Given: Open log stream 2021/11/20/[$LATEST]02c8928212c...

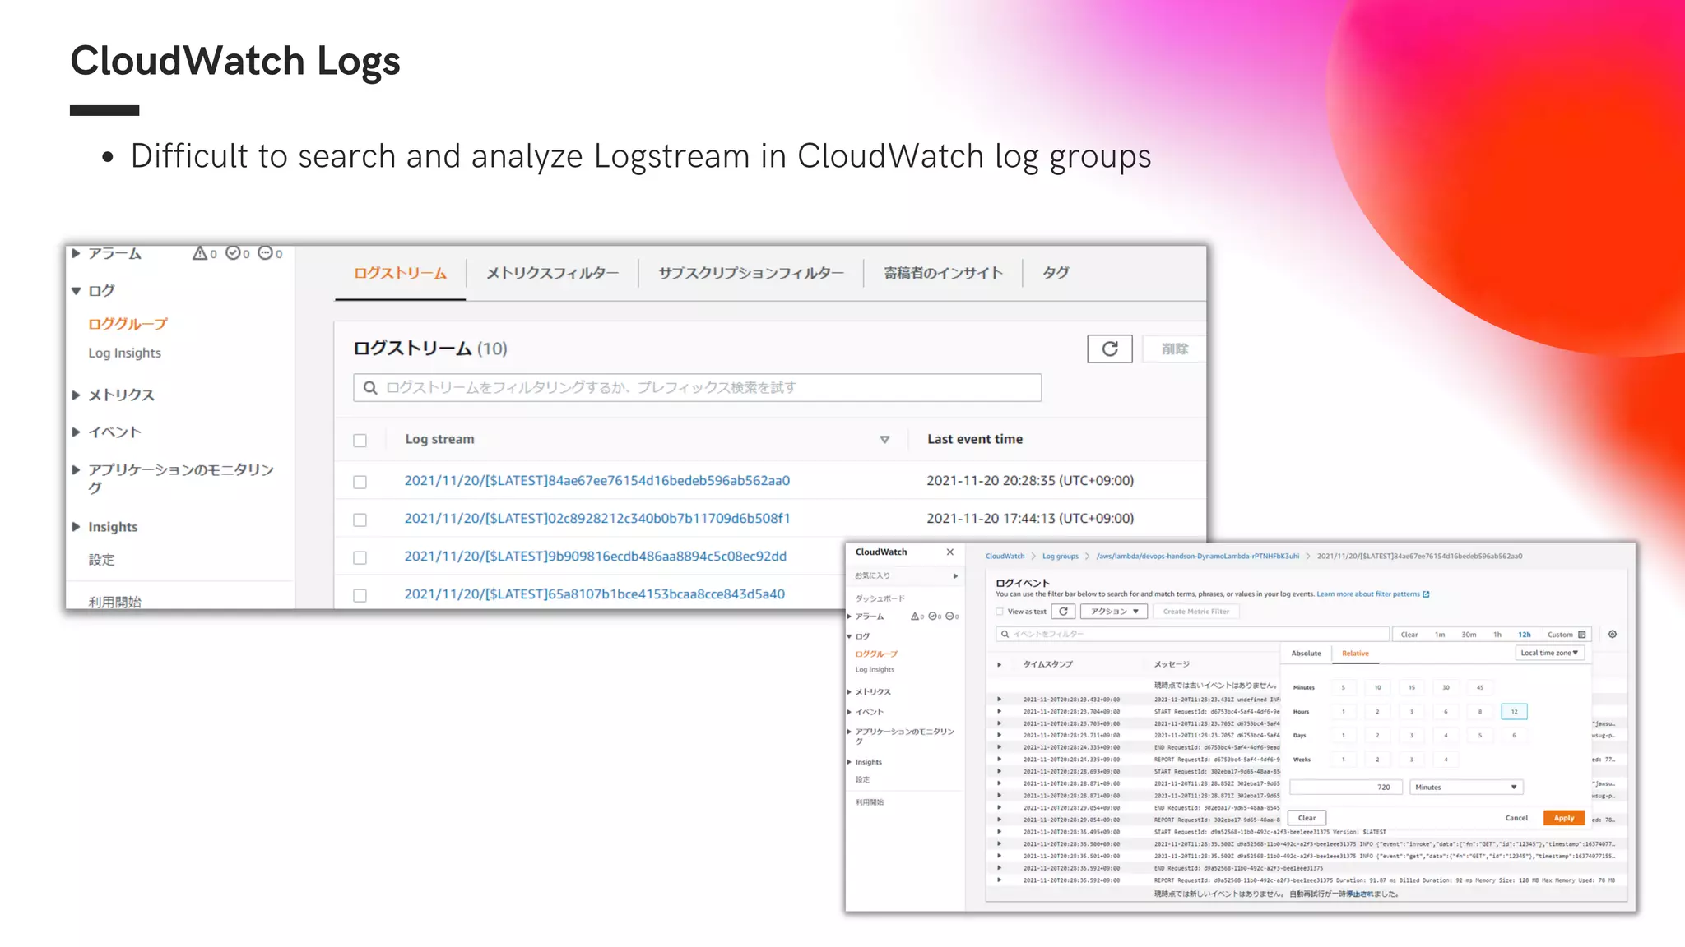Looking at the screenshot, I should click(596, 518).
